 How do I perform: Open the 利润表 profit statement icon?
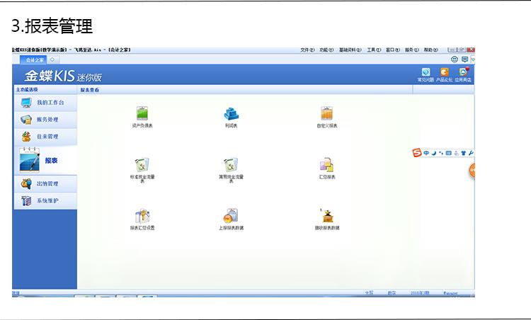click(x=232, y=113)
